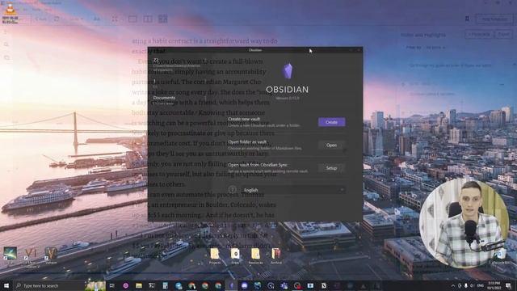Select the Valheim desktop shortcut

pyautogui.click(x=51, y=255)
